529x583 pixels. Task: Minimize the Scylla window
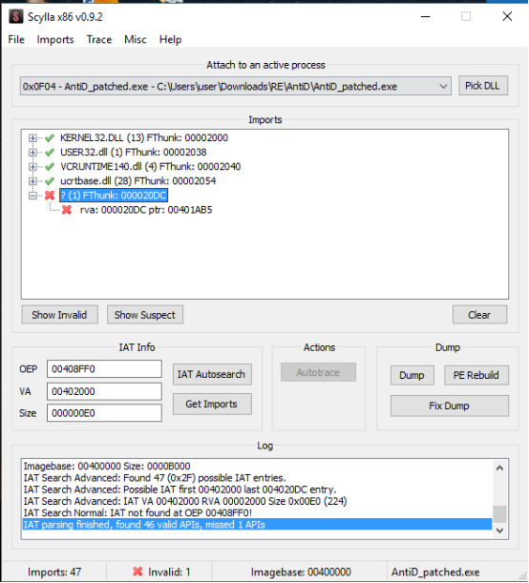[426, 17]
